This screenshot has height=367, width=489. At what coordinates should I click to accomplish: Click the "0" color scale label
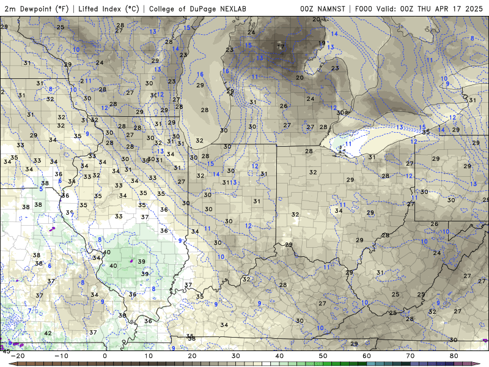[105, 356]
